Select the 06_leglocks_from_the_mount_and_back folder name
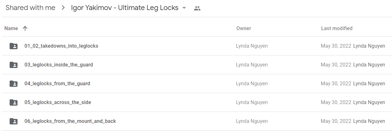The width and height of the screenshot is (392, 131). coord(70,121)
